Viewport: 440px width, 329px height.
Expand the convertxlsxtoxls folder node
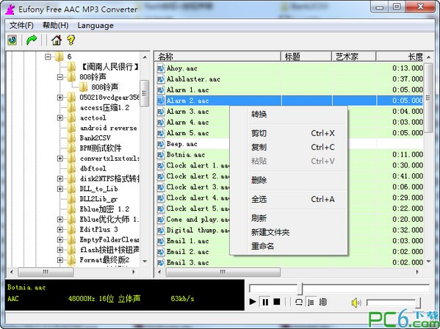tap(60, 159)
